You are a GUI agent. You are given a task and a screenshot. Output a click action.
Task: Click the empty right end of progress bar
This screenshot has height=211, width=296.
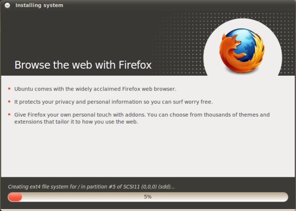point(266,197)
